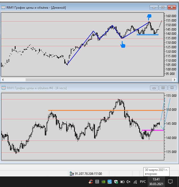Open the taskbar clock showing 13:41

pos(156,182)
